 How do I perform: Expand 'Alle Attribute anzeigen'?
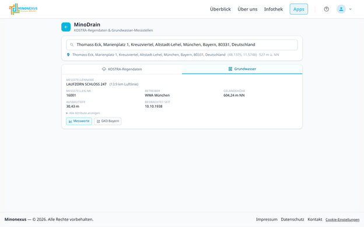click(x=83, y=113)
